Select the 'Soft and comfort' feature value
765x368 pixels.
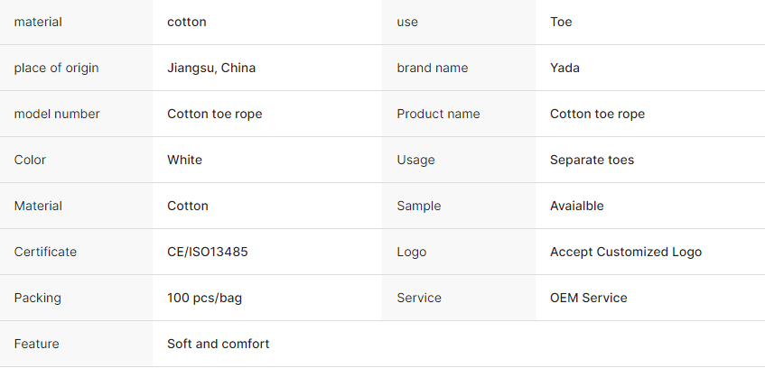[x=218, y=344]
